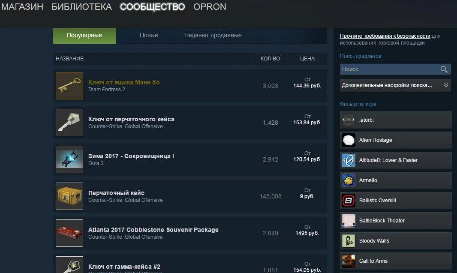Filter by Alien Hostage game

pos(396,140)
